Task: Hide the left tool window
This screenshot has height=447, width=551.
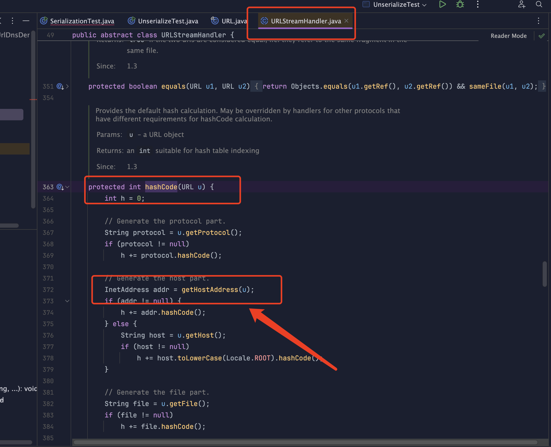Action: coord(26,21)
